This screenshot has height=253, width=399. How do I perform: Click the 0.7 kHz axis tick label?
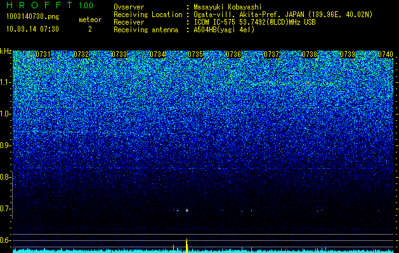4,209
